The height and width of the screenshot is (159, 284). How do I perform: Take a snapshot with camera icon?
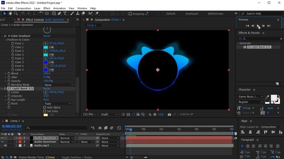(170, 114)
